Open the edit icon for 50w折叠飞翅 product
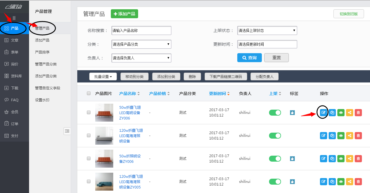The image size is (370, 193). (x=323, y=113)
